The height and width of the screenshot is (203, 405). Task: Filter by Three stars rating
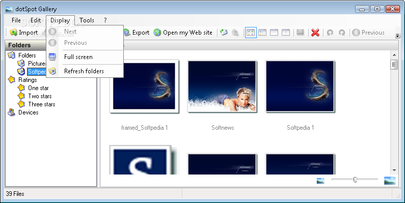pyautogui.click(x=42, y=104)
